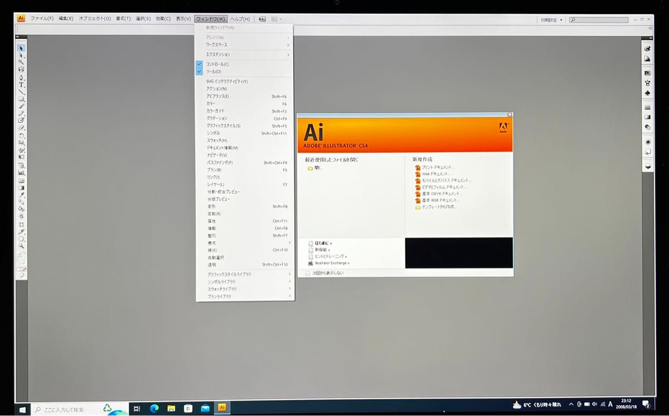The image size is (669, 416).
Task: Select the Direct Selection tool
Action: coord(21,56)
